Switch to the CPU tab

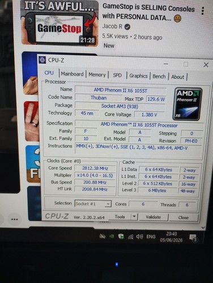[x=49, y=73]
